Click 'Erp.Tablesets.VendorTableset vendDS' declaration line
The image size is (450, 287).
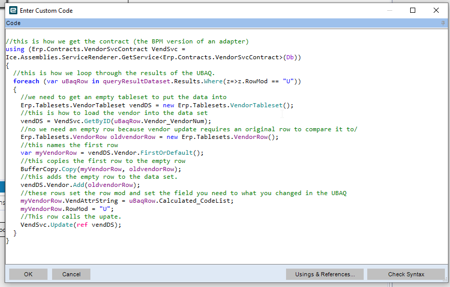157,105
